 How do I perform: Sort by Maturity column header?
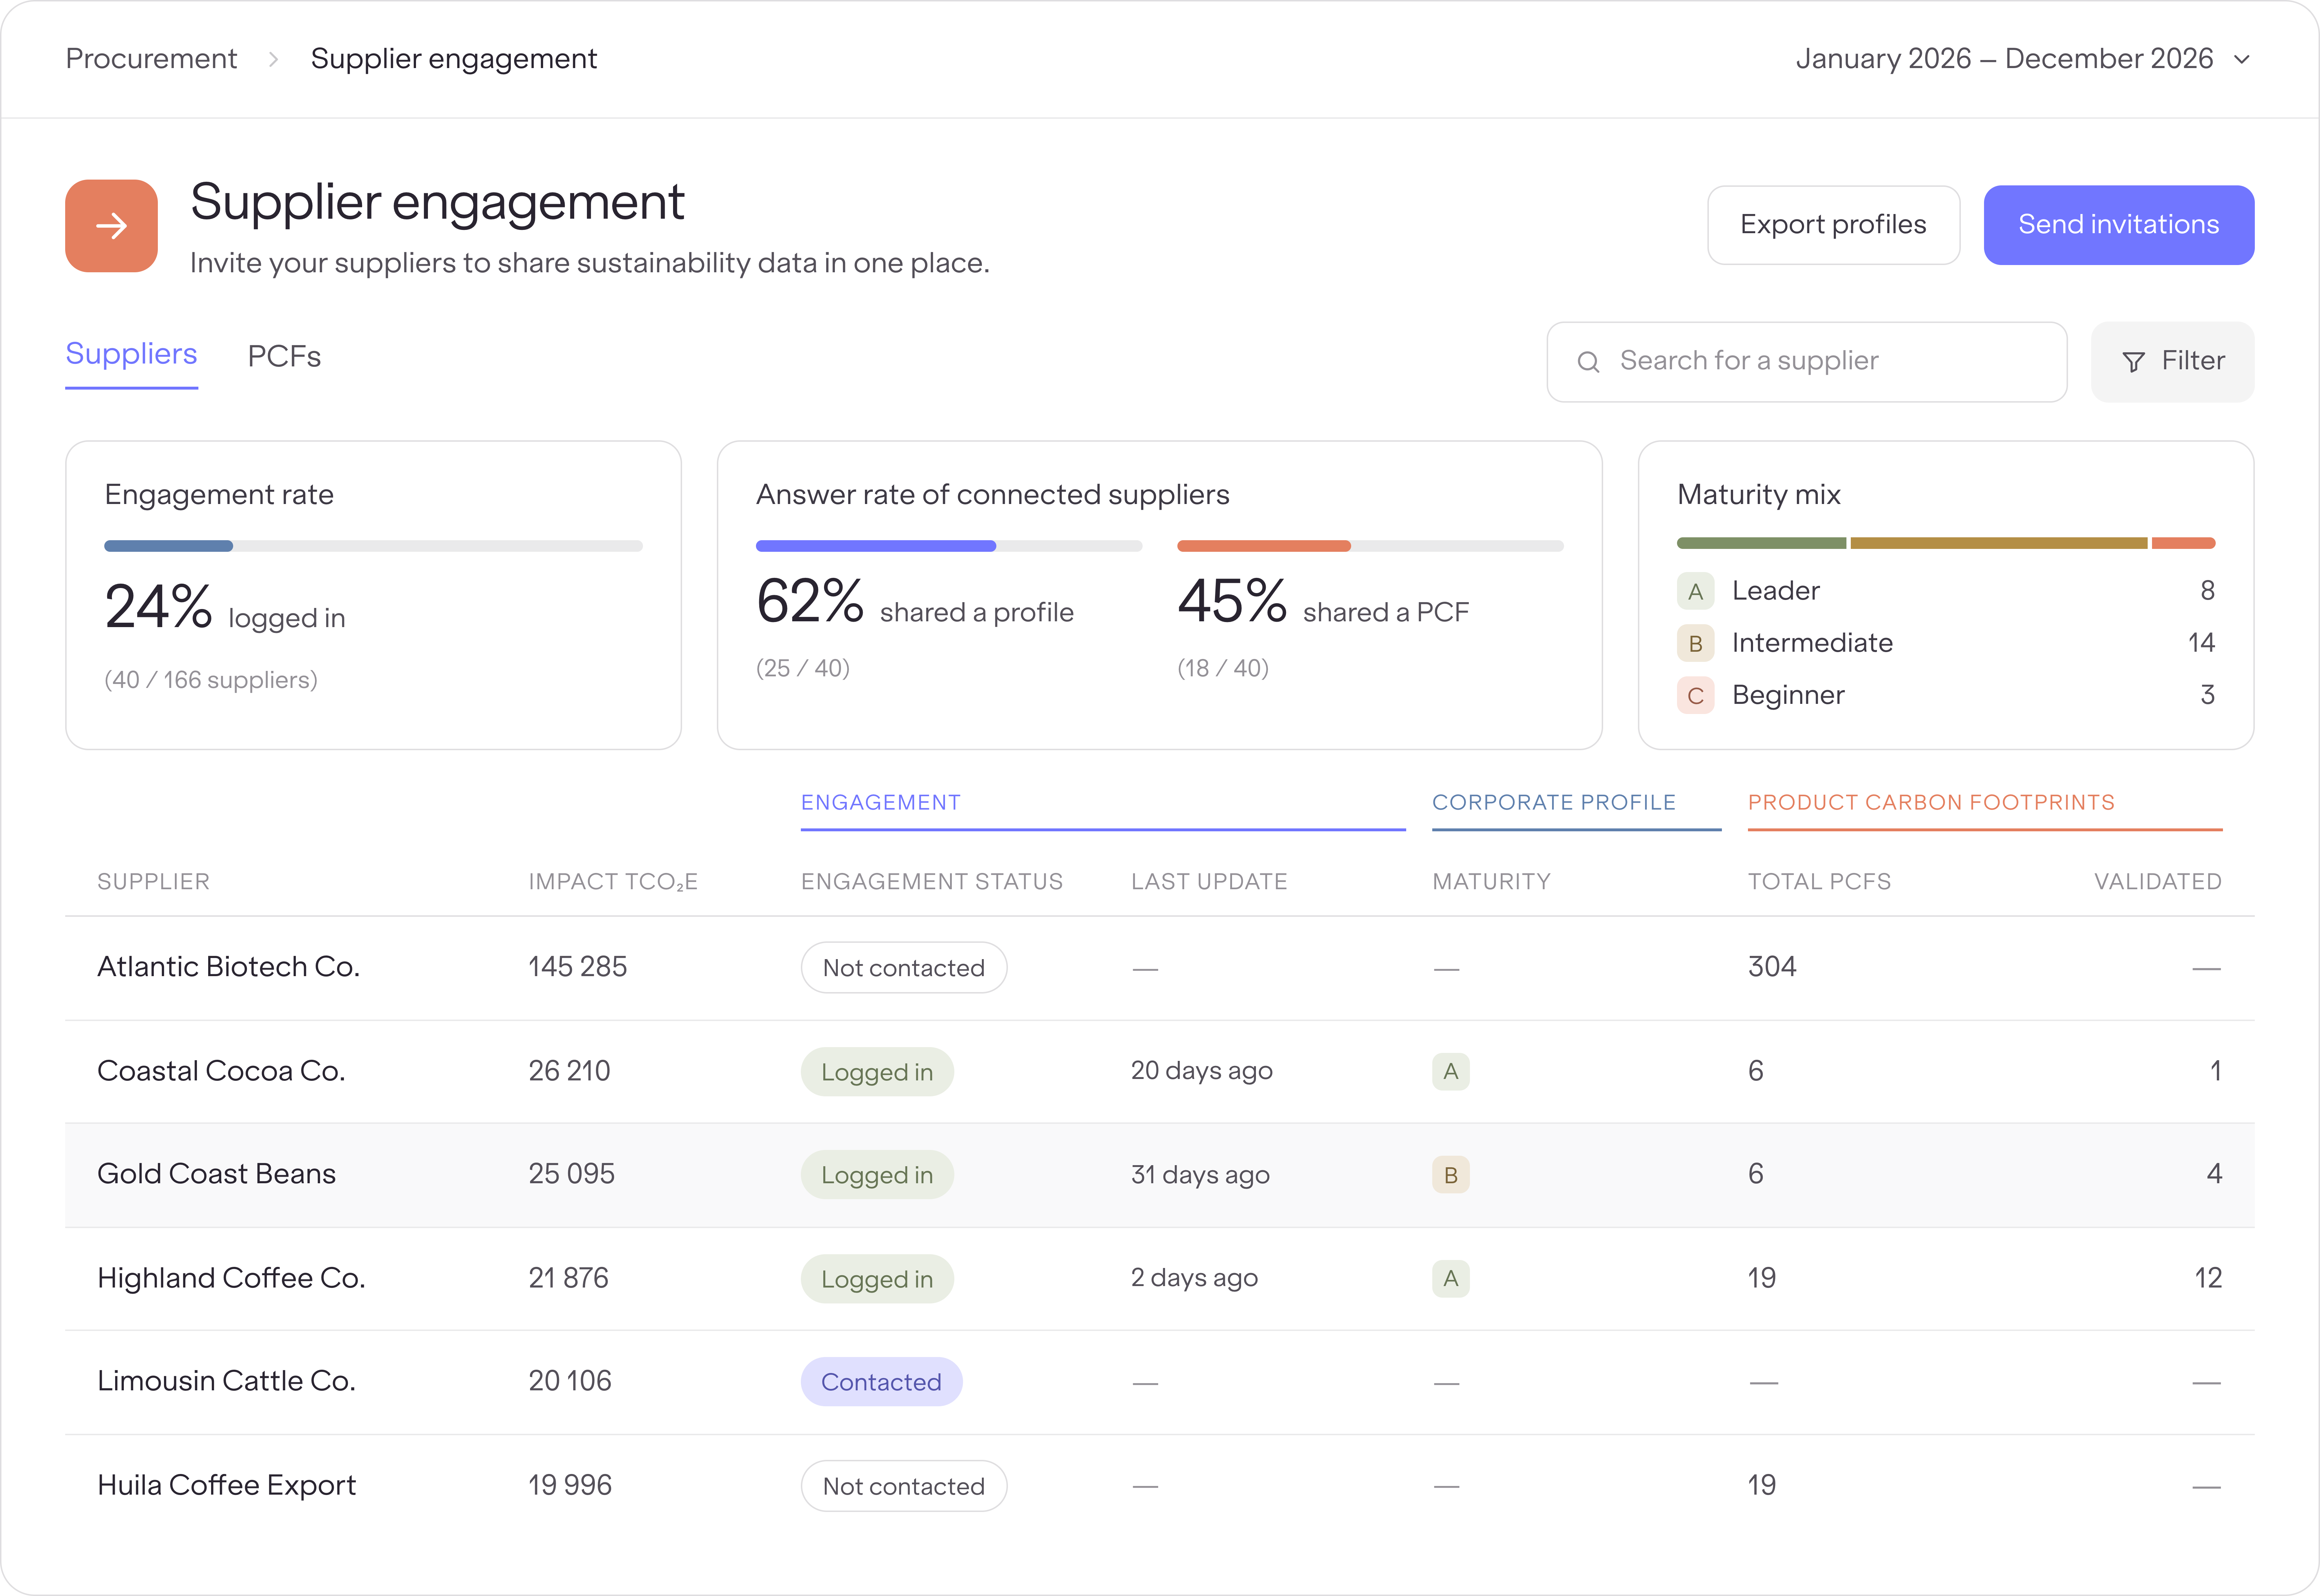(x=1491, y=882)
